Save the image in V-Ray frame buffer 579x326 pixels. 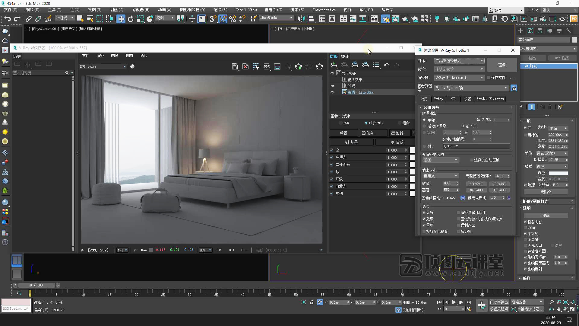point(235,66)
